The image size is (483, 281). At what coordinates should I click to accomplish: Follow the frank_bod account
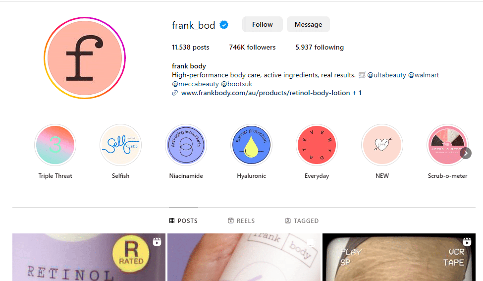[263, 24]
